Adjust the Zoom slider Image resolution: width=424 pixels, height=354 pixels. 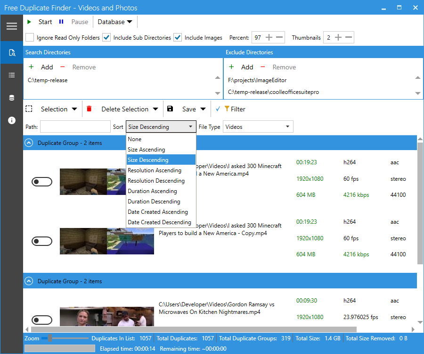[x=50, y=338]
